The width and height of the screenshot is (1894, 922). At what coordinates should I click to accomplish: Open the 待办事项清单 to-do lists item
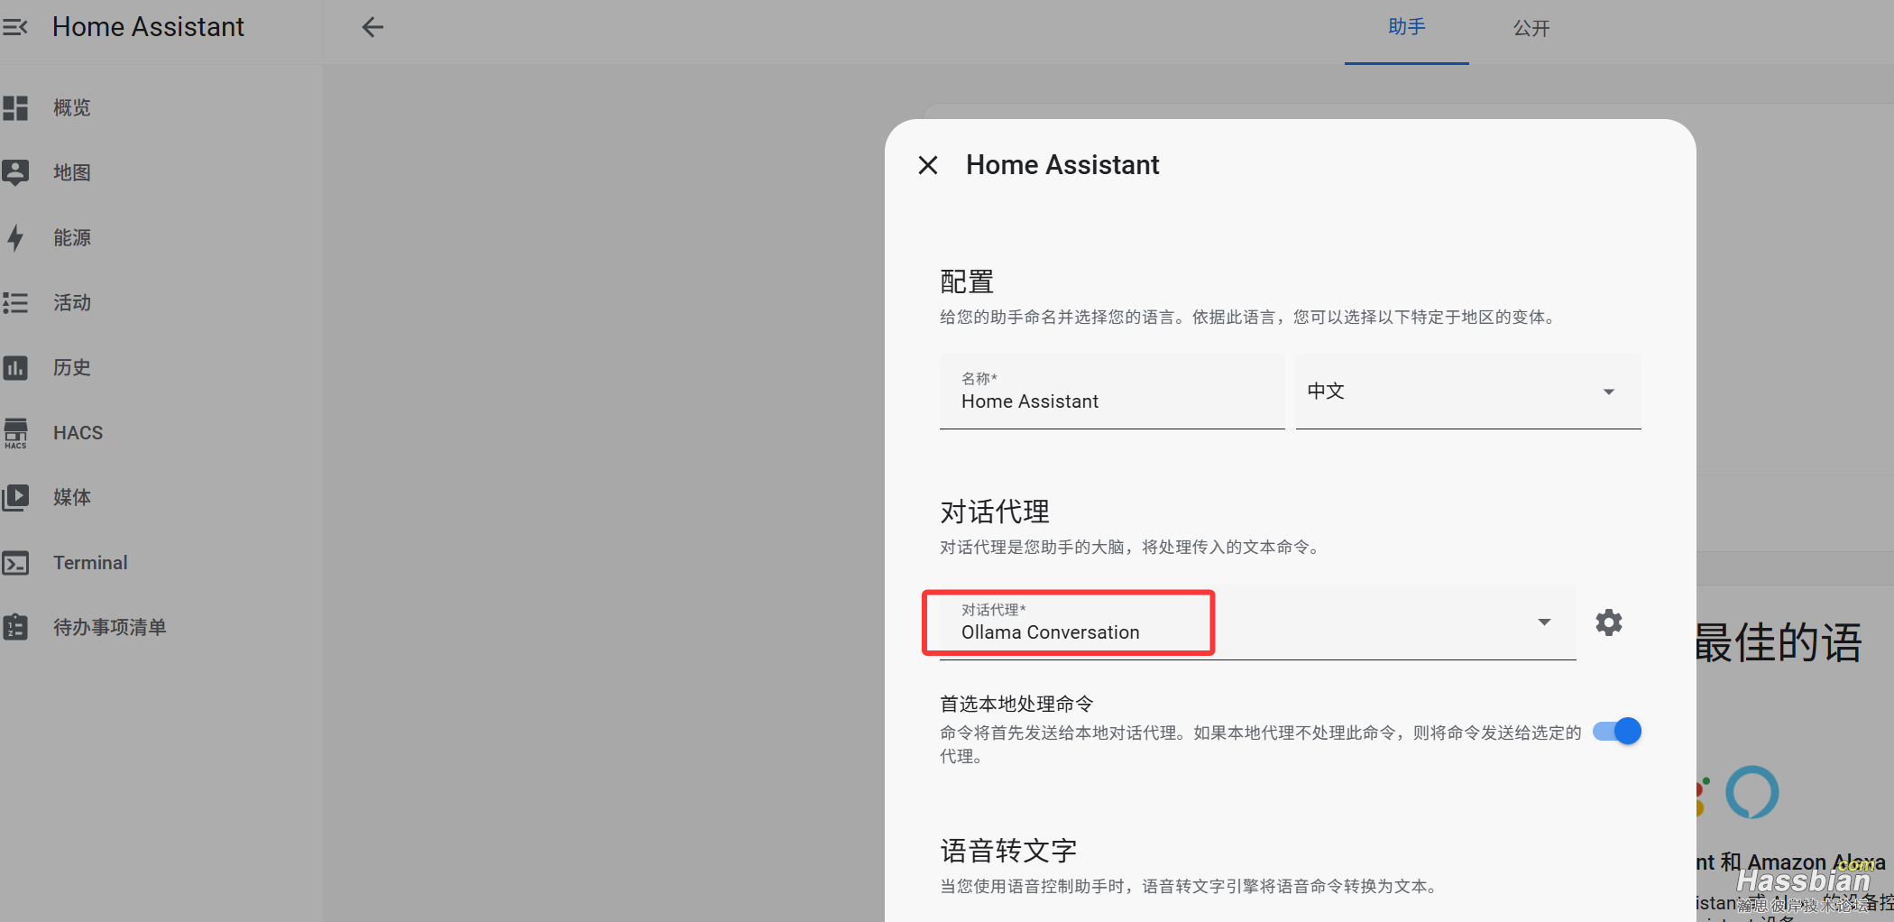click(x=109, y=627)
